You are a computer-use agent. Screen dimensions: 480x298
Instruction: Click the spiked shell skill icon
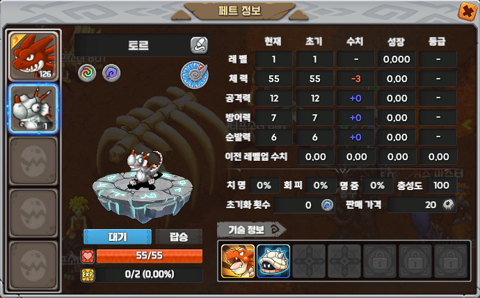(273, 261)
